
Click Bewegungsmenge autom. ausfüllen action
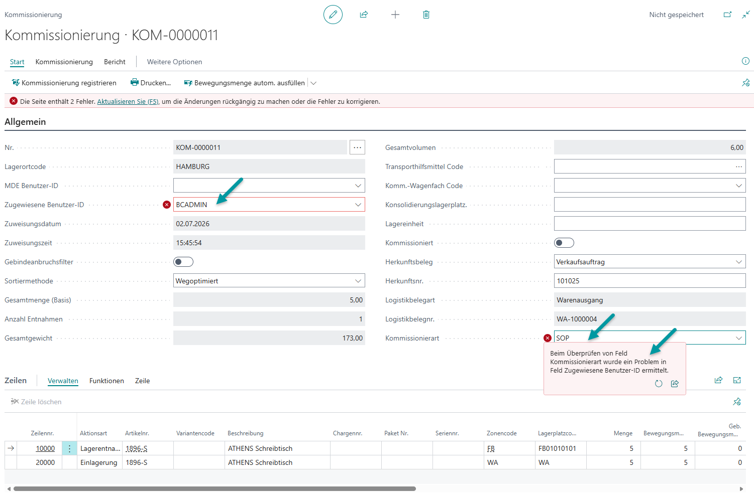point(245,83)
